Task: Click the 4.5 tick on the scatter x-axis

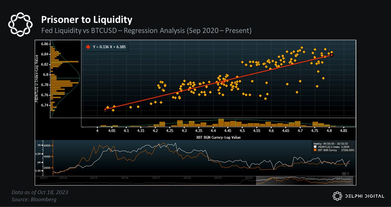Action: click(x=242, y=130)
